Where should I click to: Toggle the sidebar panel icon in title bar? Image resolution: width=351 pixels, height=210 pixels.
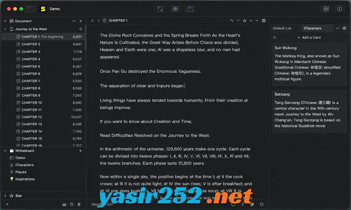[30, 9]
